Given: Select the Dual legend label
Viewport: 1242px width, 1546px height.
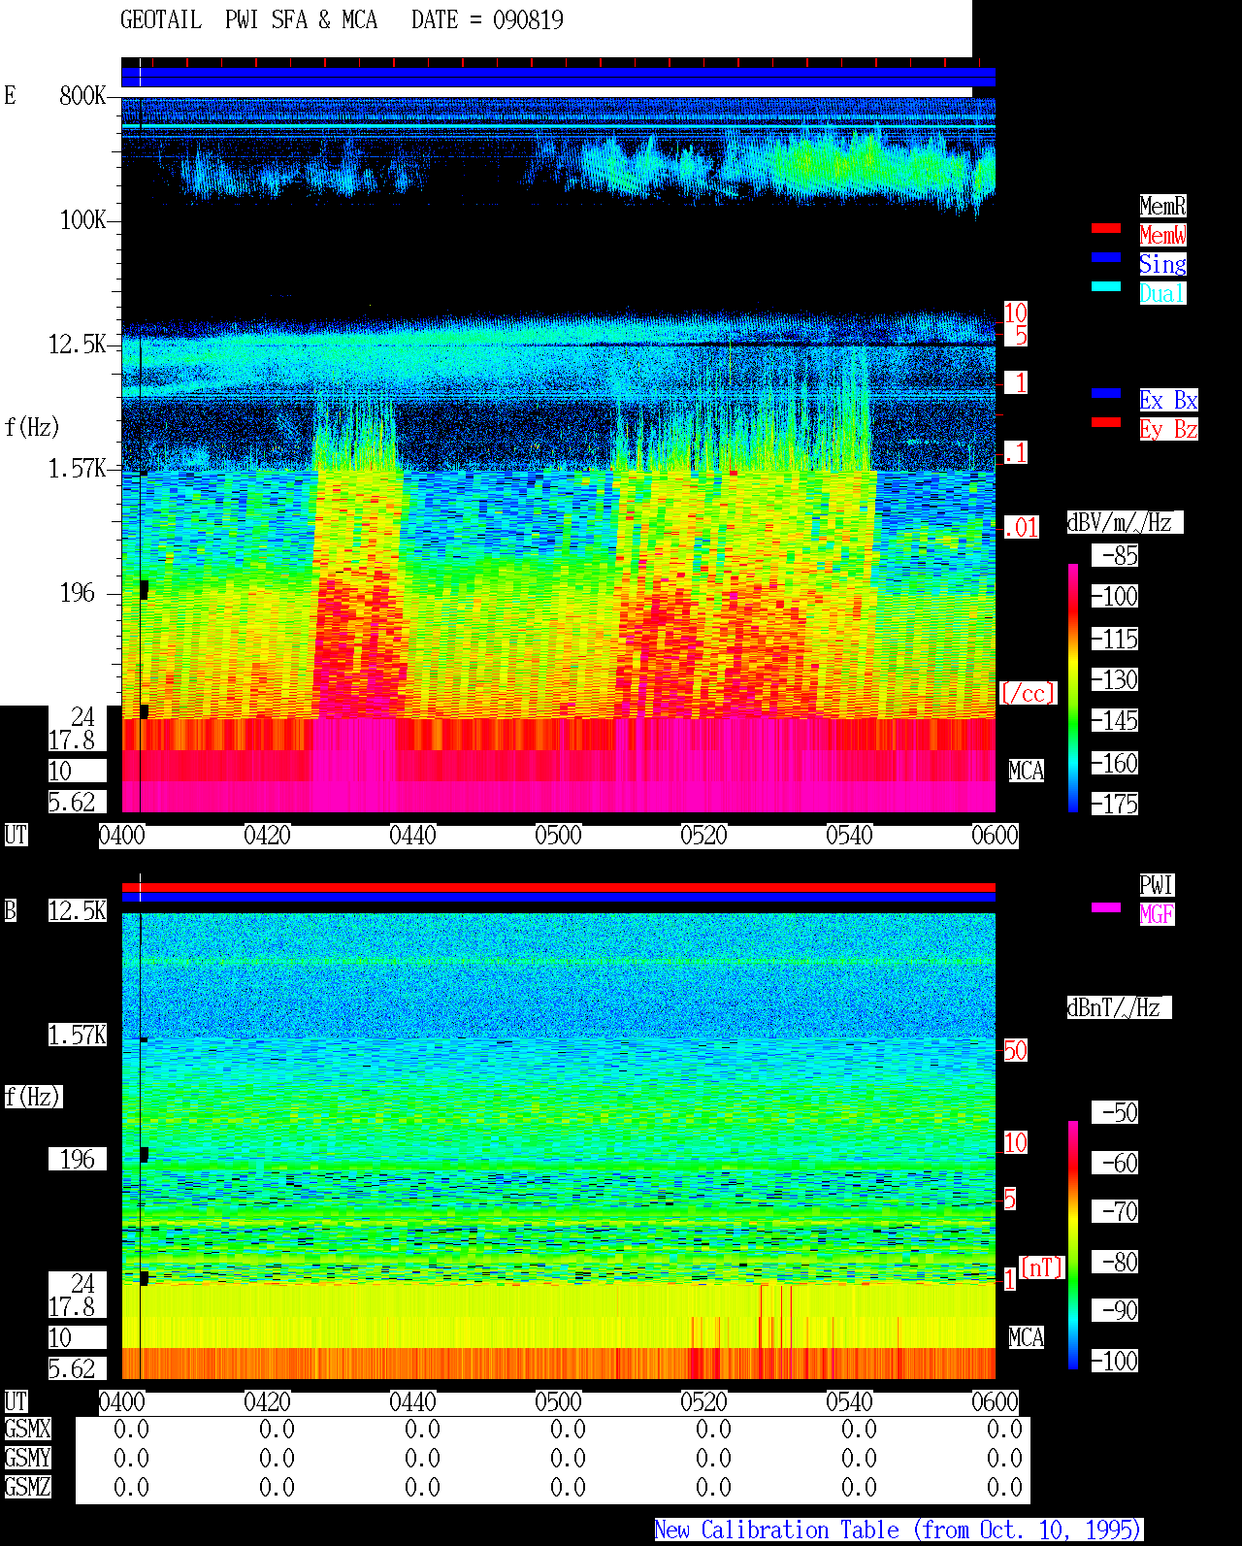Looking at the screenshot, I should pos(1162,293).
